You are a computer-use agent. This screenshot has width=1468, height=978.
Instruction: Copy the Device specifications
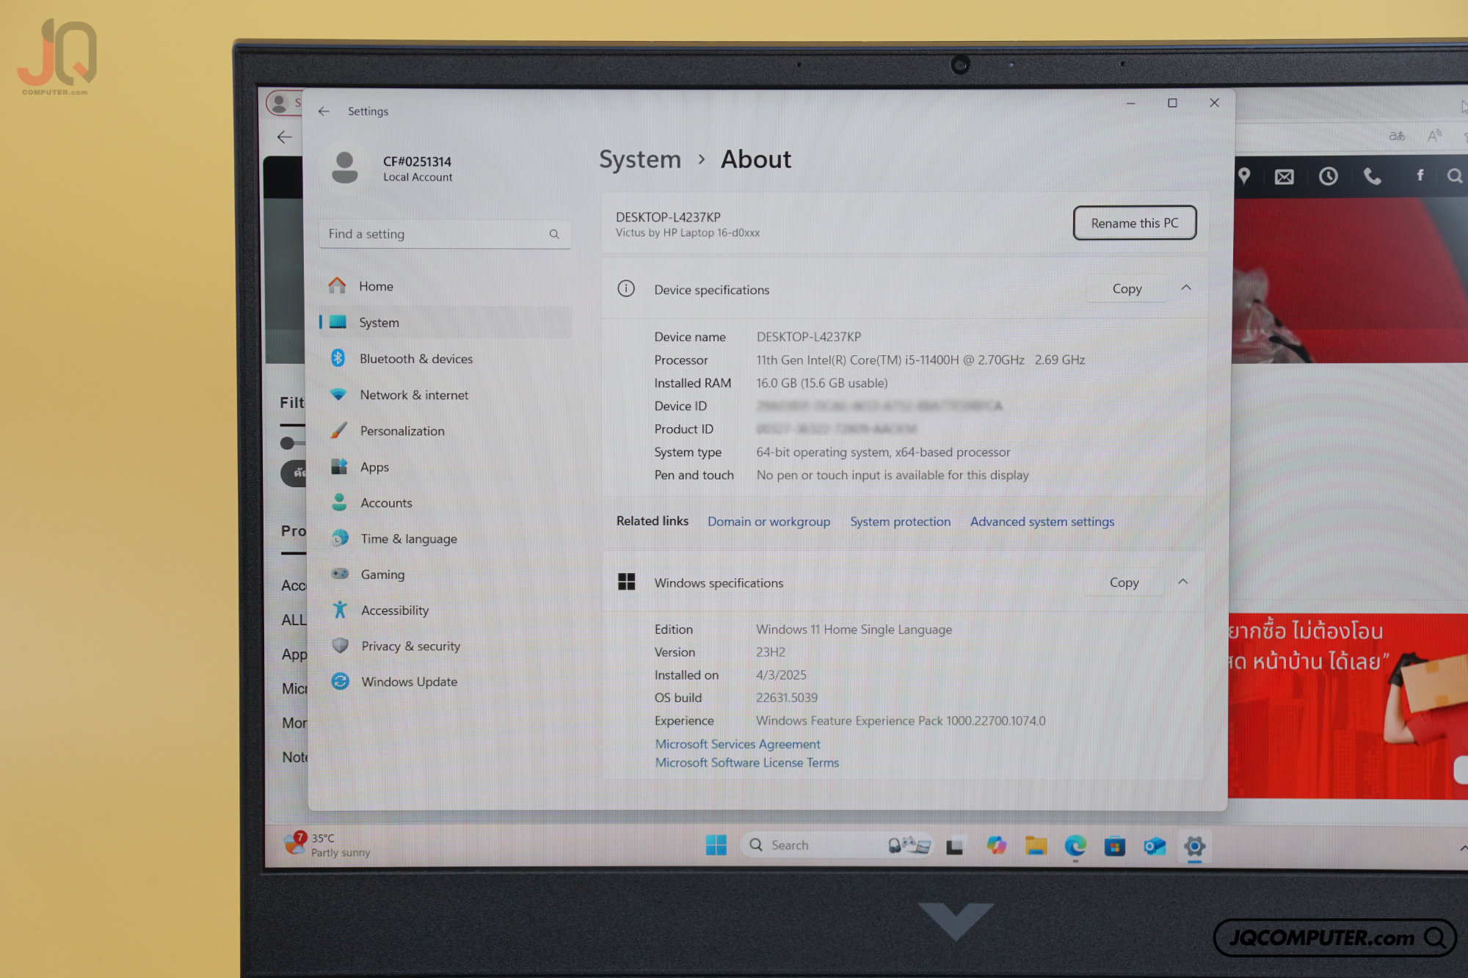(x=1127, y=289)
